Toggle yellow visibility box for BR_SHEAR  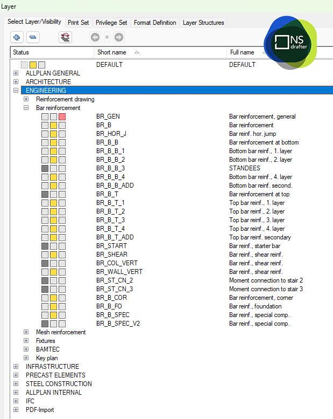[x=53, y=255]
